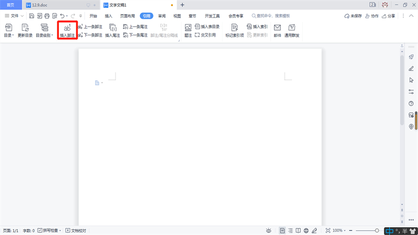Switch to the 12.9.doc document tab
418x235 pixels.
tap(40, 5)
